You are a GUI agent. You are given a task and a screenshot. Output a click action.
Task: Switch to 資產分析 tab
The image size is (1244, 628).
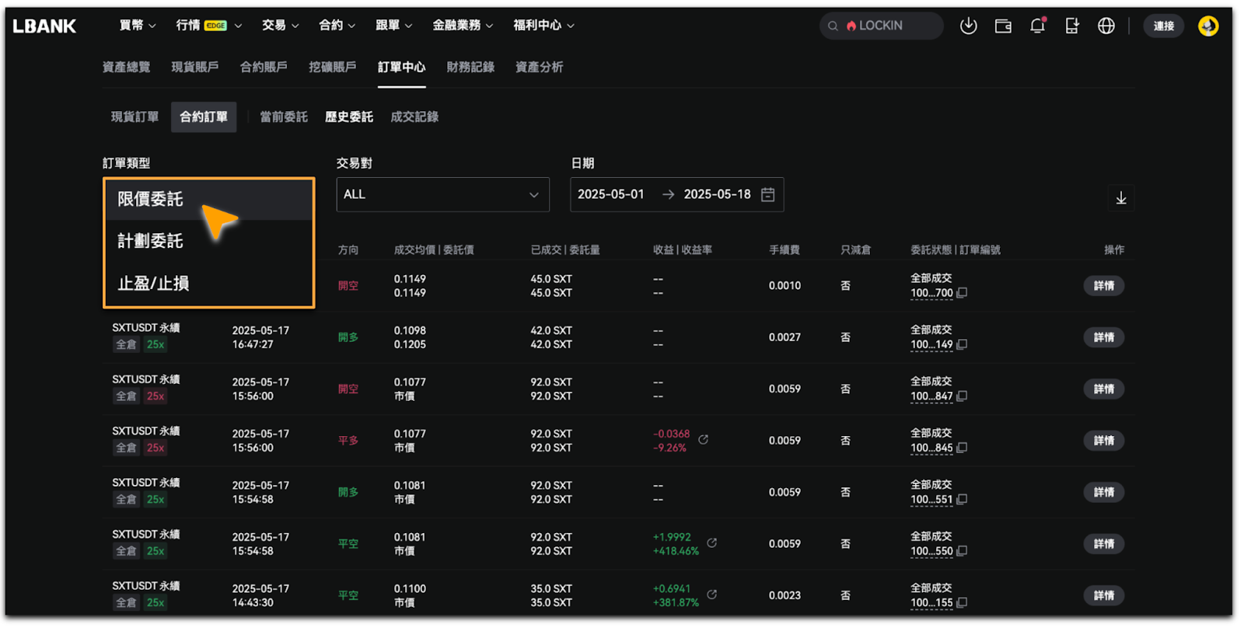coord(539,68)
